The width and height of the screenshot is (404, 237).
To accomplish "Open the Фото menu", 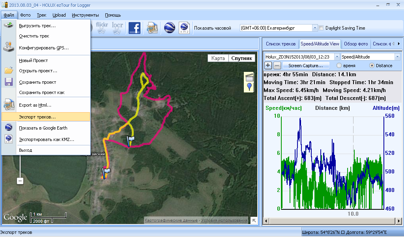I will [25, 15].
